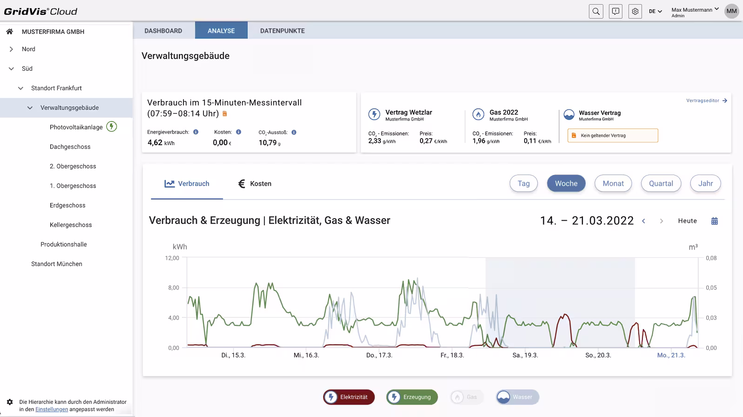743x417 pixels.
Task: Click info icon next to CO2-Ausstoß
Action: point(294,132)
